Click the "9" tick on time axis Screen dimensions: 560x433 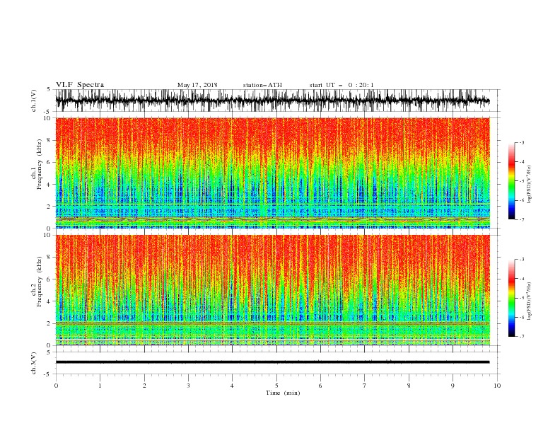[x=453, y=386]
